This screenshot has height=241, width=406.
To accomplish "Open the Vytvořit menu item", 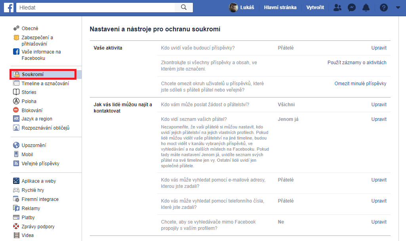I will click(x=315, y=8).
